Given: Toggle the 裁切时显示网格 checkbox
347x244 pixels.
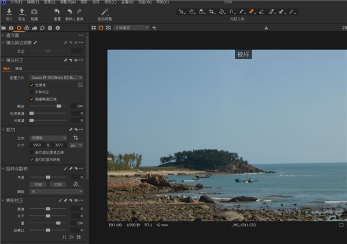Looking at the screenshot, I should pos(32,159).
